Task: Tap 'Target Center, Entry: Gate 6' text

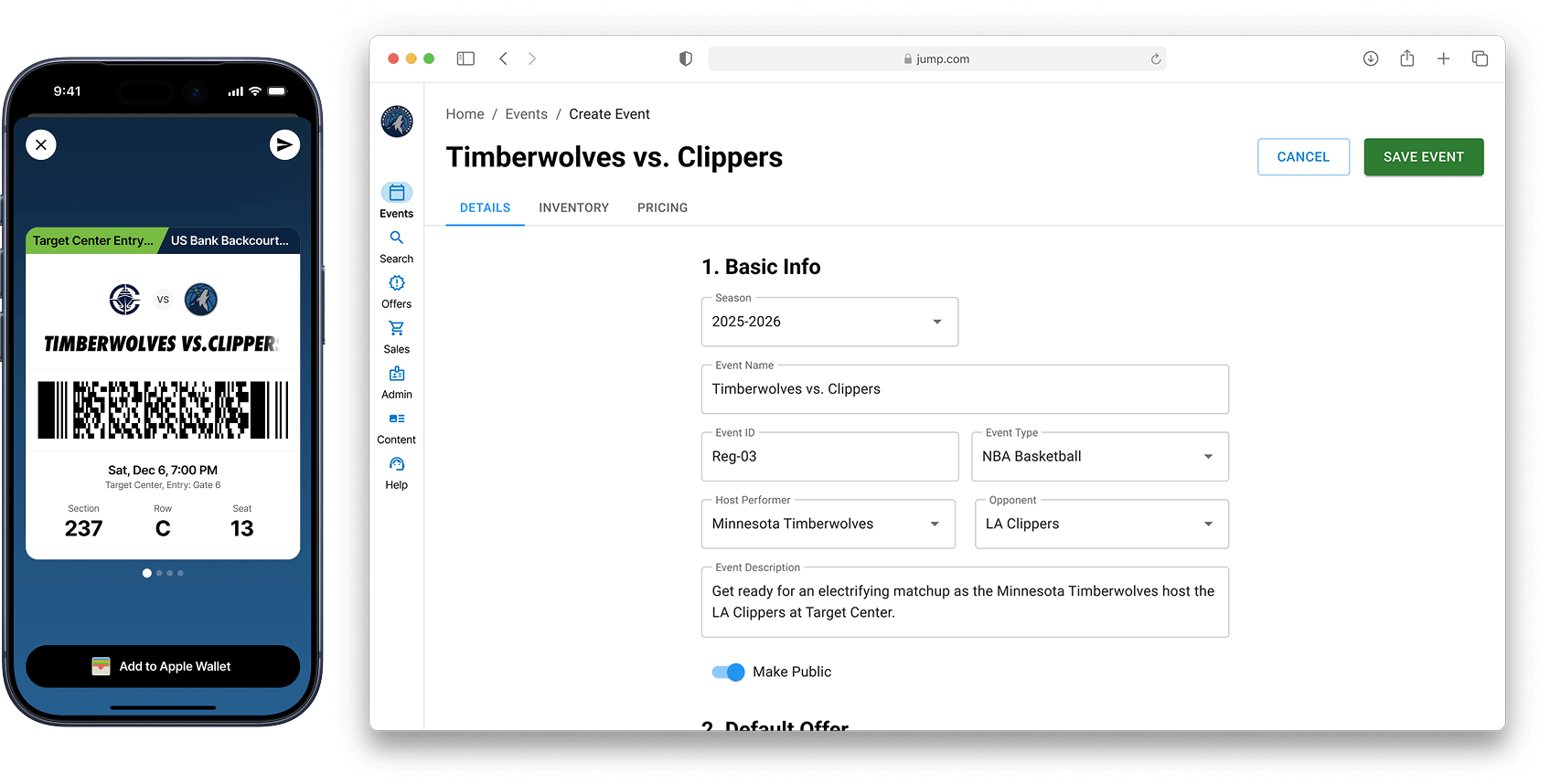Action: coord(163,486)
